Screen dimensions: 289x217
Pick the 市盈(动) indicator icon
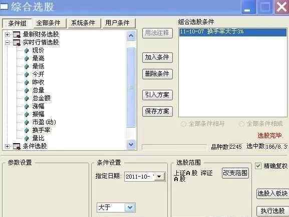[27, 122]
